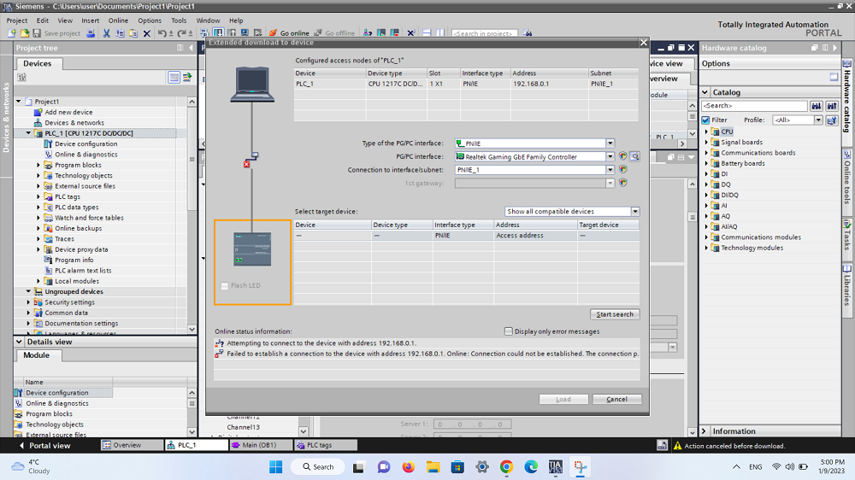Click the Accessible devices toolbar icon
The width and height of the screenshot is (855, 480).
tap(368, 33)
